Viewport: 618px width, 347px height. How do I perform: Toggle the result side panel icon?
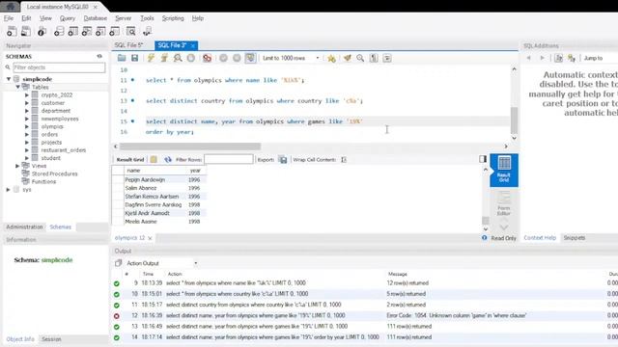tap(483, 159)
